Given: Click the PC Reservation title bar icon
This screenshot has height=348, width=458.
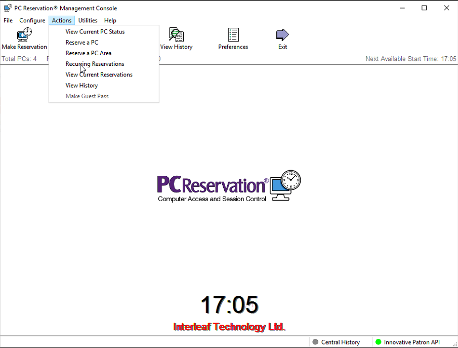Looking at the screenshot, I should [8, 8].
